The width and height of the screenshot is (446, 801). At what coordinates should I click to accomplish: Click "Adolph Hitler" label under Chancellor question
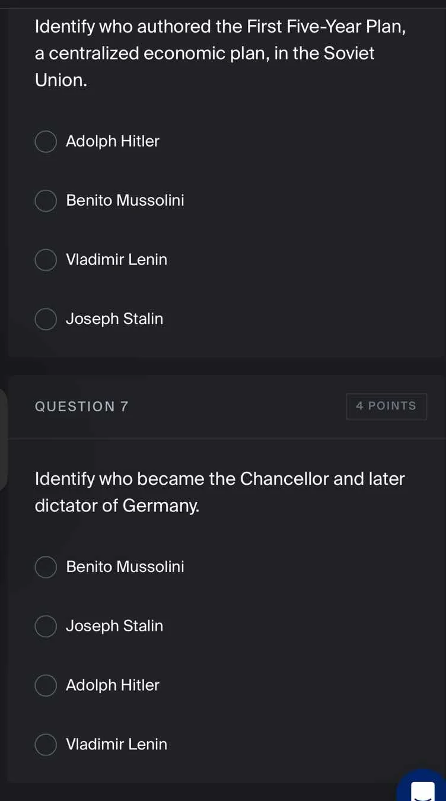tap(113, 685)
